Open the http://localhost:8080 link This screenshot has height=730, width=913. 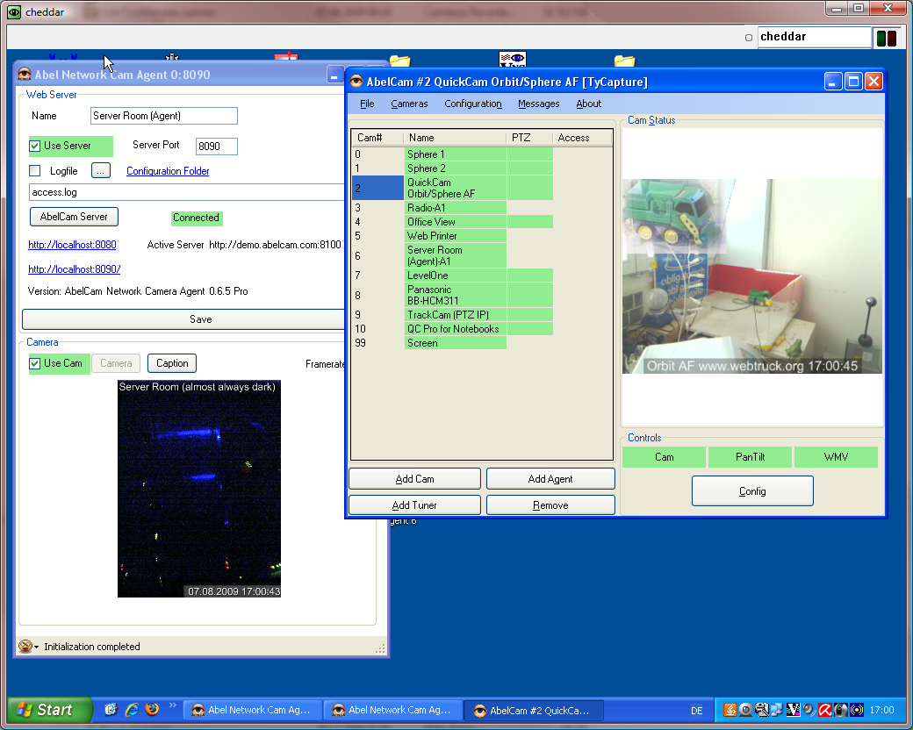[x=72, y=245]
